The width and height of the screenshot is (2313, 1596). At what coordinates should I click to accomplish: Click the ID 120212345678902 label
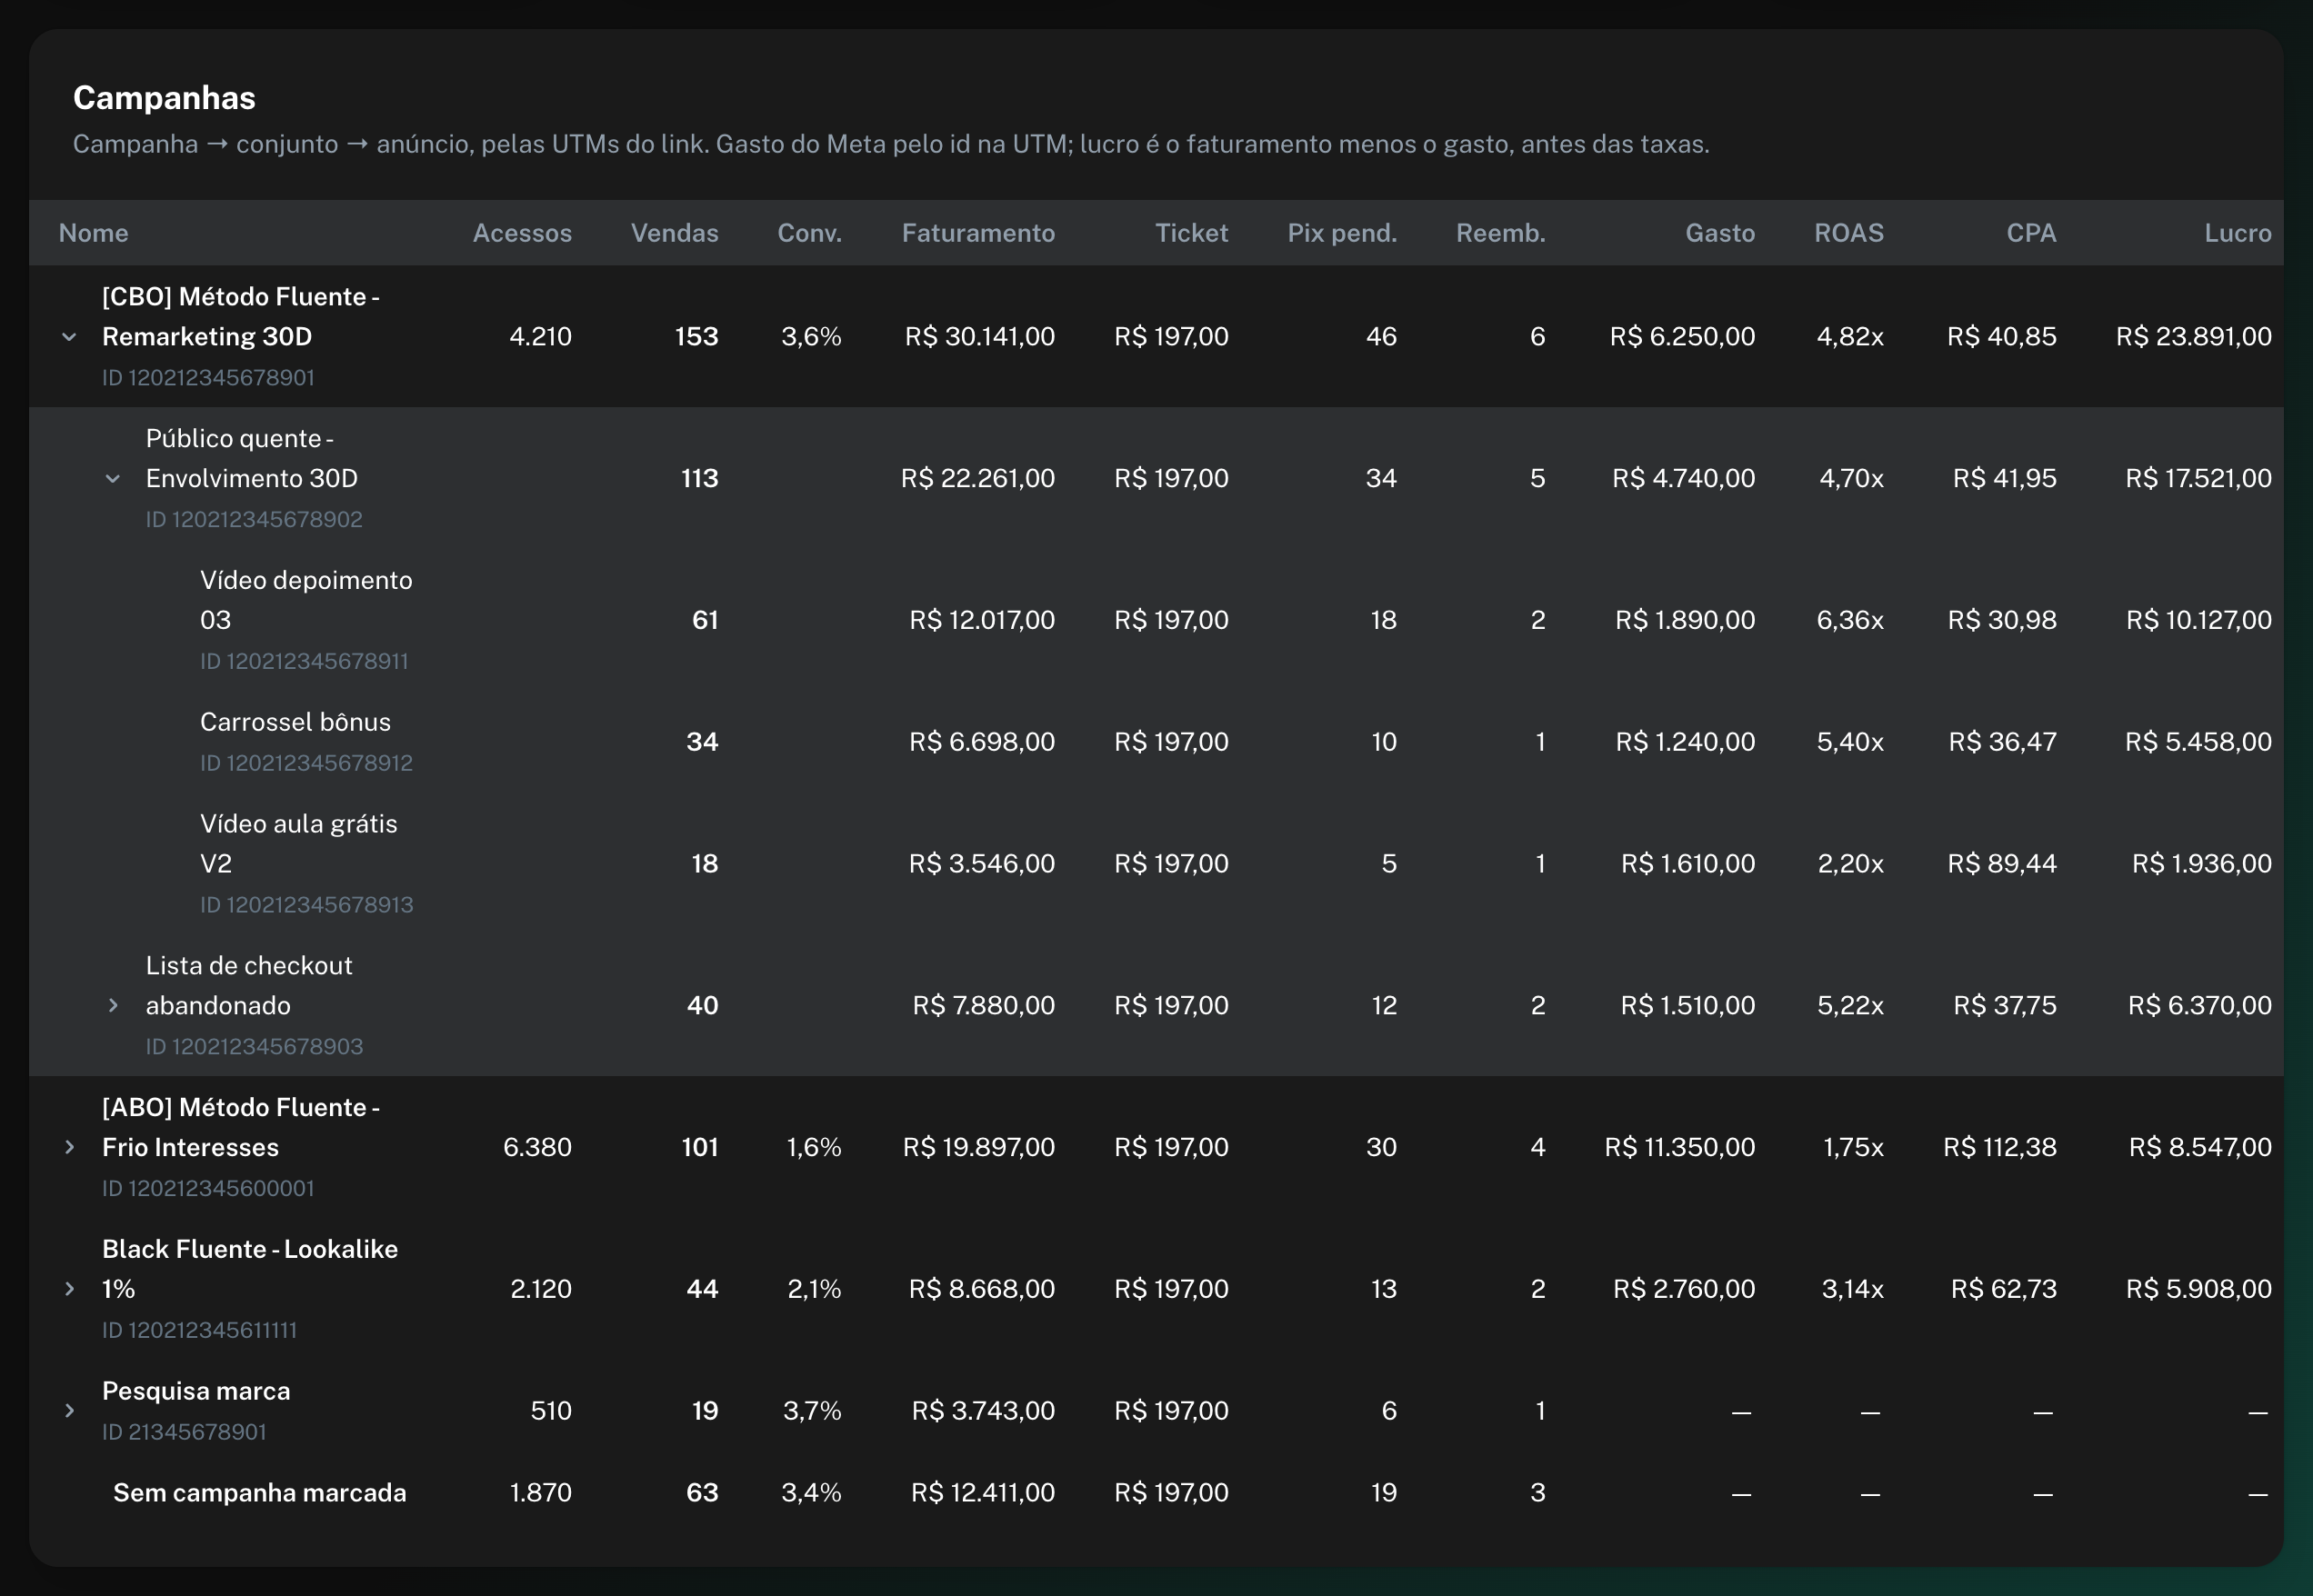[254, 520]
